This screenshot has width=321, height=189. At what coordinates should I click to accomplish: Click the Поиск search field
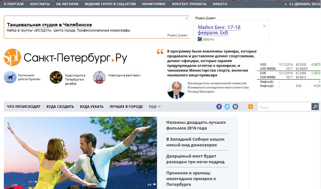pyautogui.click(x=285, y=107)
